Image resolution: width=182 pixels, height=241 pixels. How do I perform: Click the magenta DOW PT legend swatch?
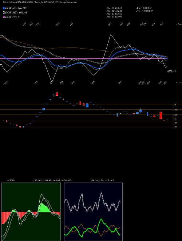4,17
